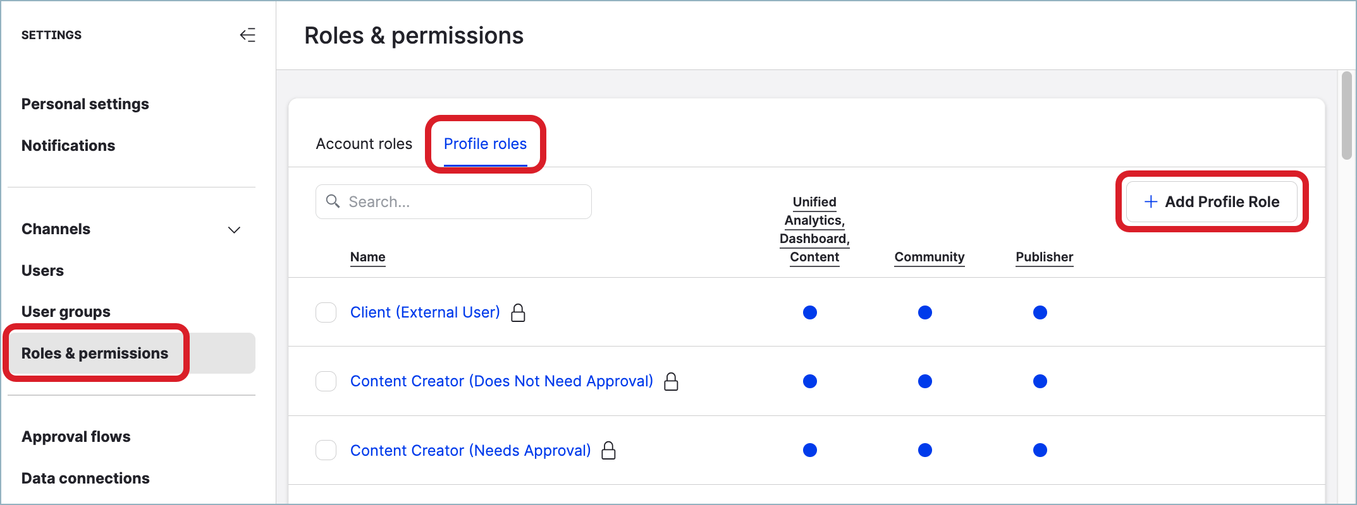Screen dimensions: 1357x505
Task: Open the Profile roles tab
Action: pyautogui.click(x=485, y=144)
